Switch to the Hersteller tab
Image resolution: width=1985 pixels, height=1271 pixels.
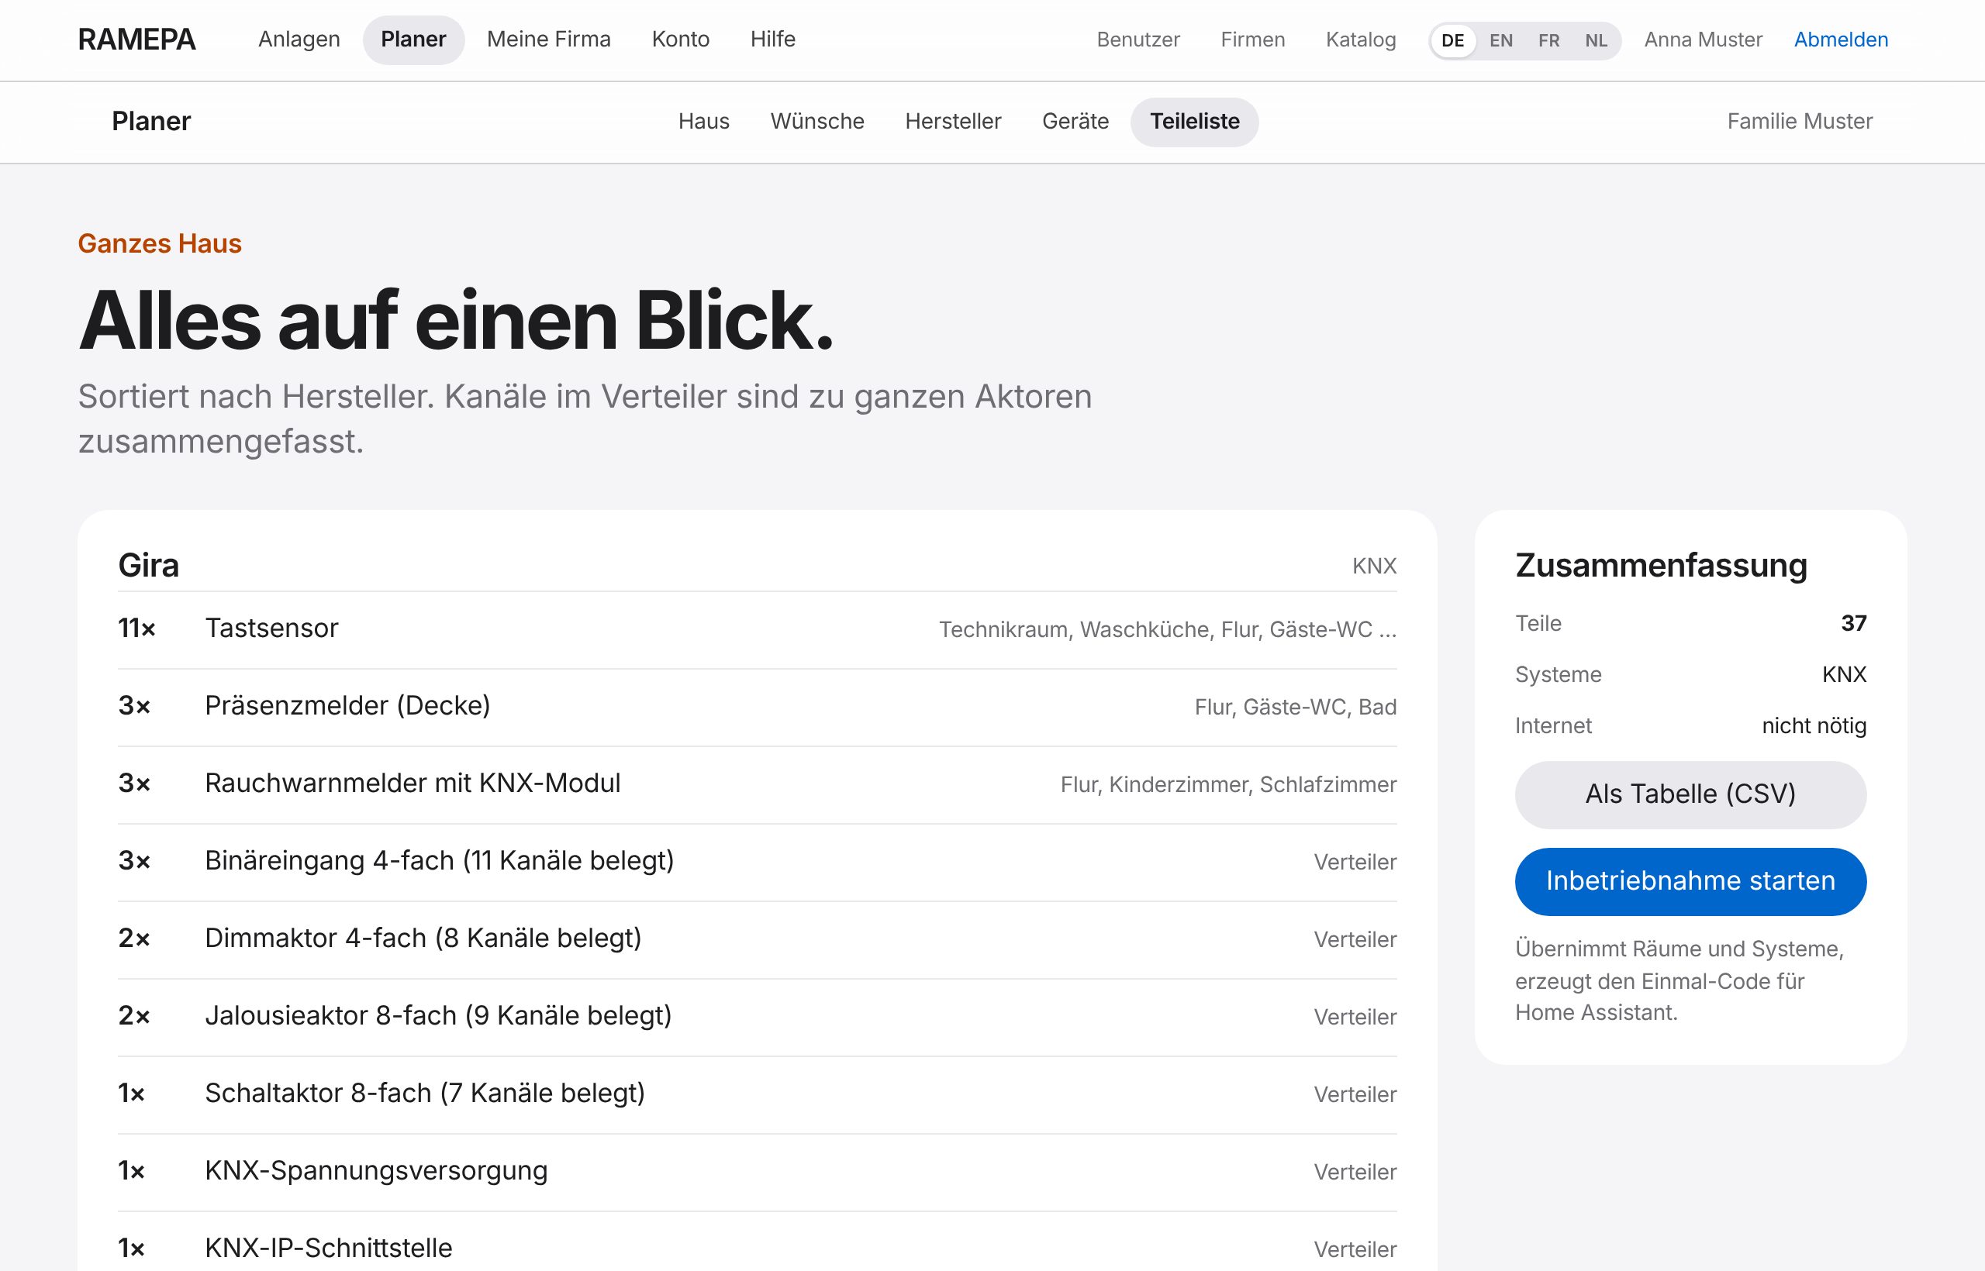point(953,122)
